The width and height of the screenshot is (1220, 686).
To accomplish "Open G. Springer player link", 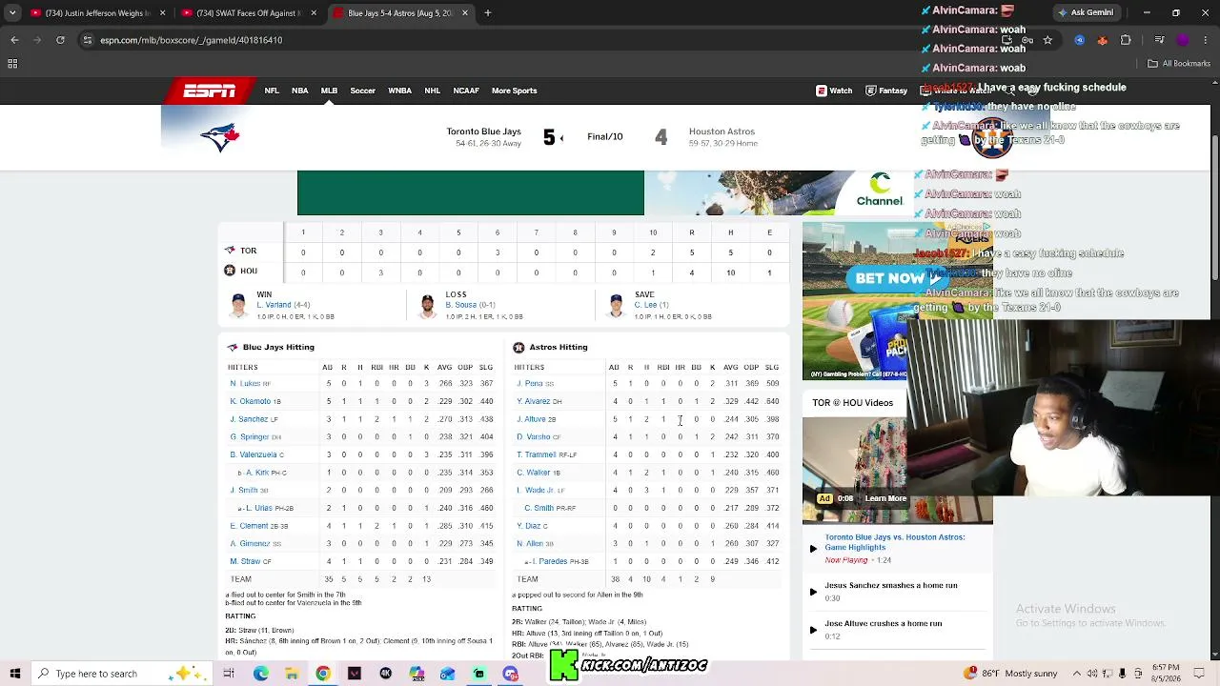I will pyautogui.click(x=249, y=437).
